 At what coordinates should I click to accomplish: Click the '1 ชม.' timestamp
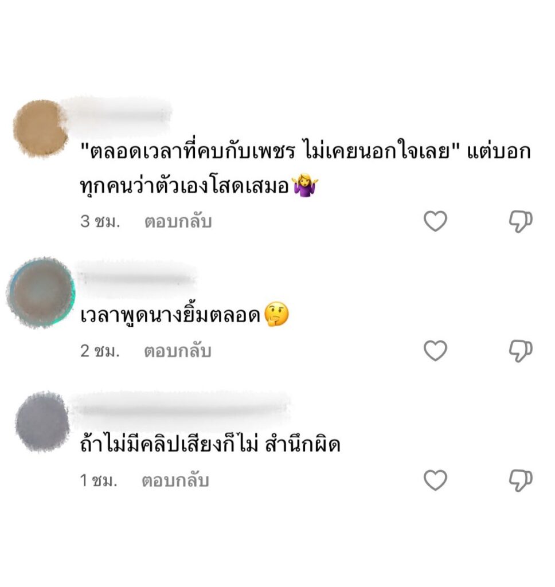(99, 480)
